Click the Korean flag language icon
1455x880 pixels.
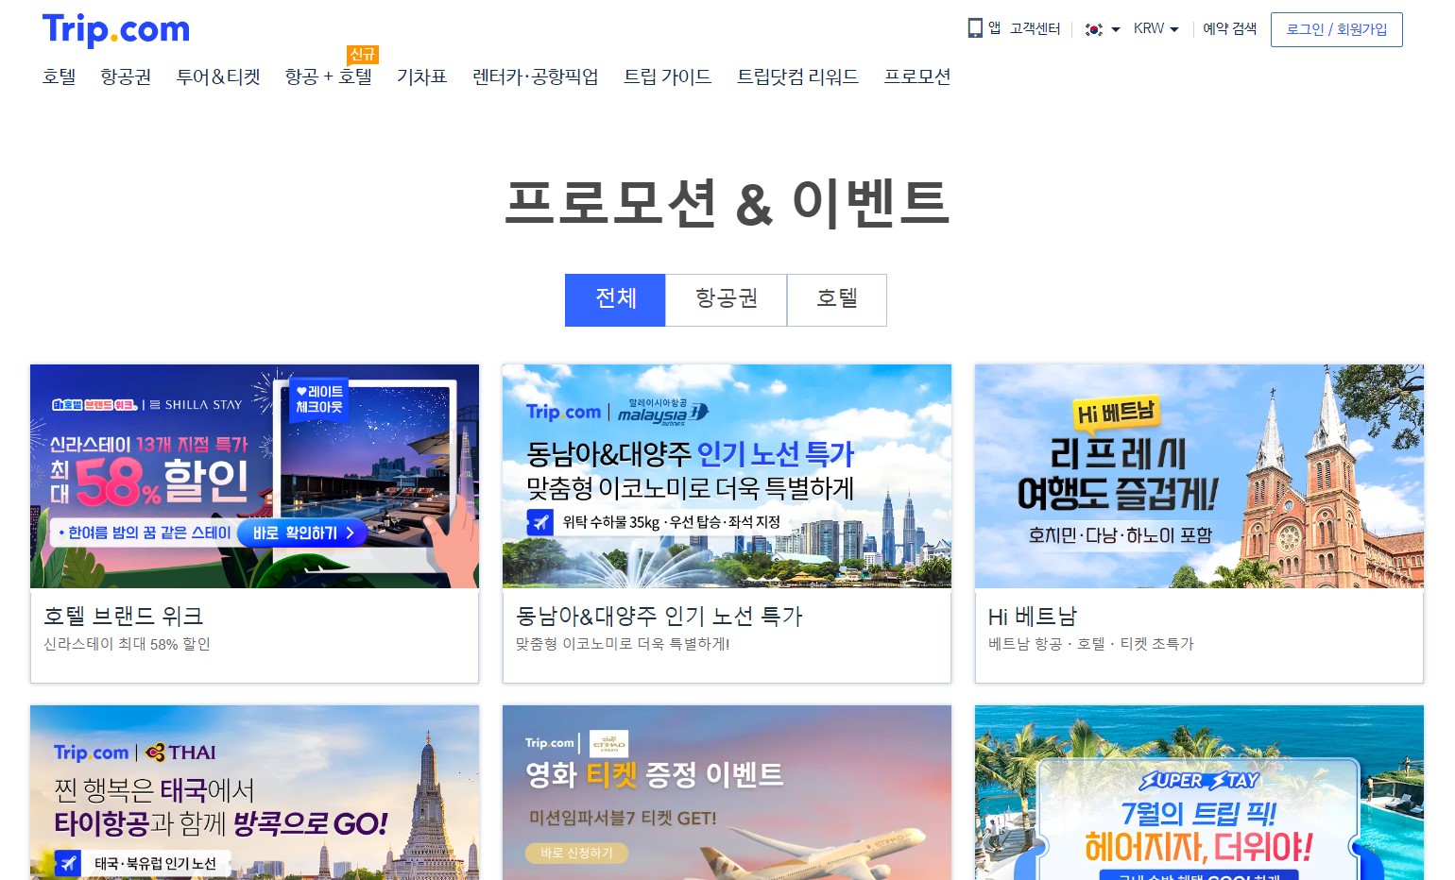(x=1093, y=29)
